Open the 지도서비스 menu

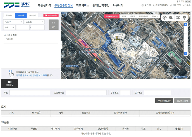83,5
